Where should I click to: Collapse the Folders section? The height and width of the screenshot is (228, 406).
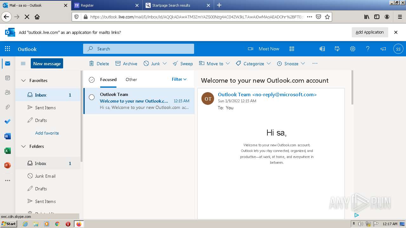coord(23,146)
